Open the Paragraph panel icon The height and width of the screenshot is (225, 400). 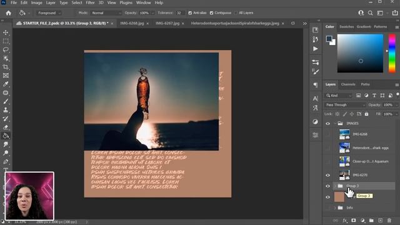coord(315,85)
